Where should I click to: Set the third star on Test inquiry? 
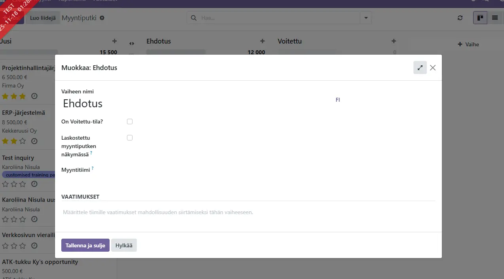point(23,184)
